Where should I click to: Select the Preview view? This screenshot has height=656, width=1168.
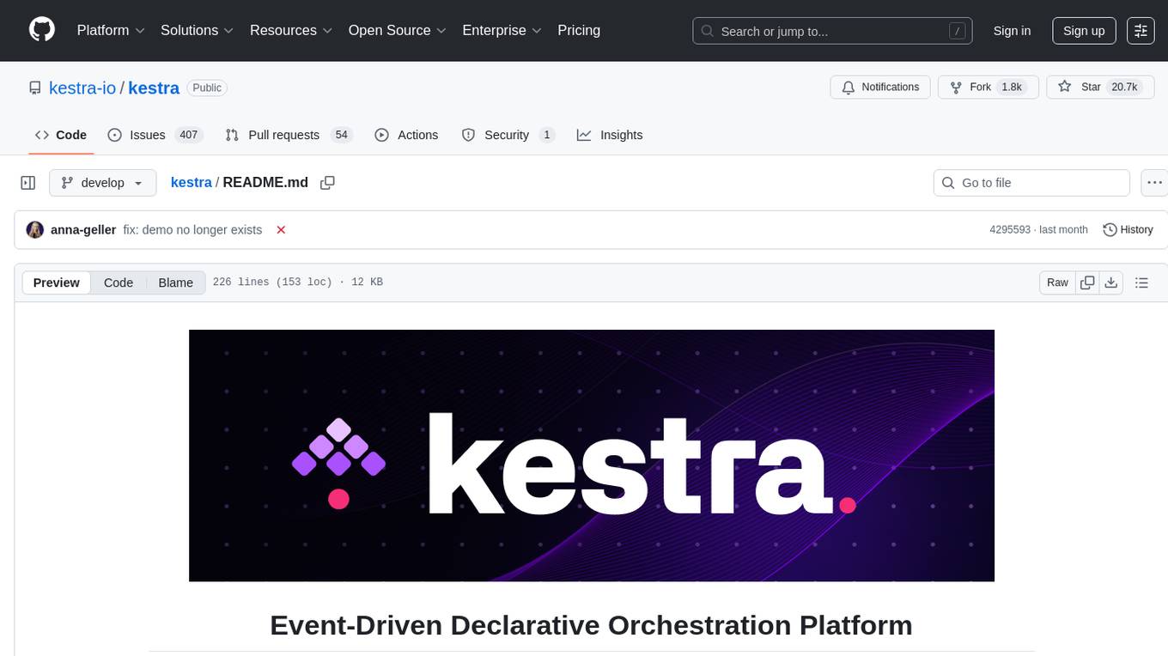point(57,282)
